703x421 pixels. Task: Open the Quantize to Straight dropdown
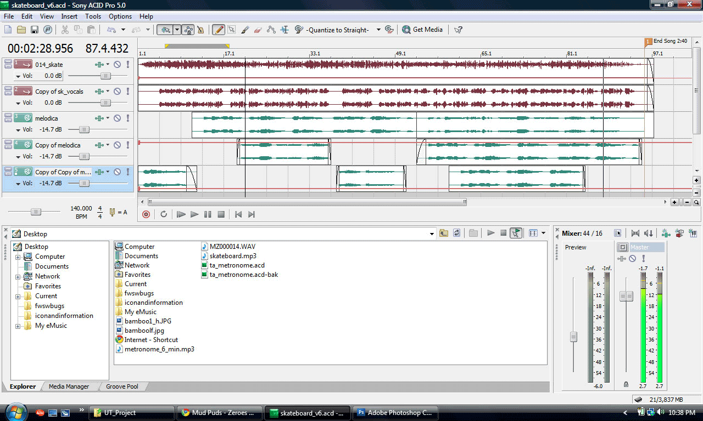tap(378, 30)
